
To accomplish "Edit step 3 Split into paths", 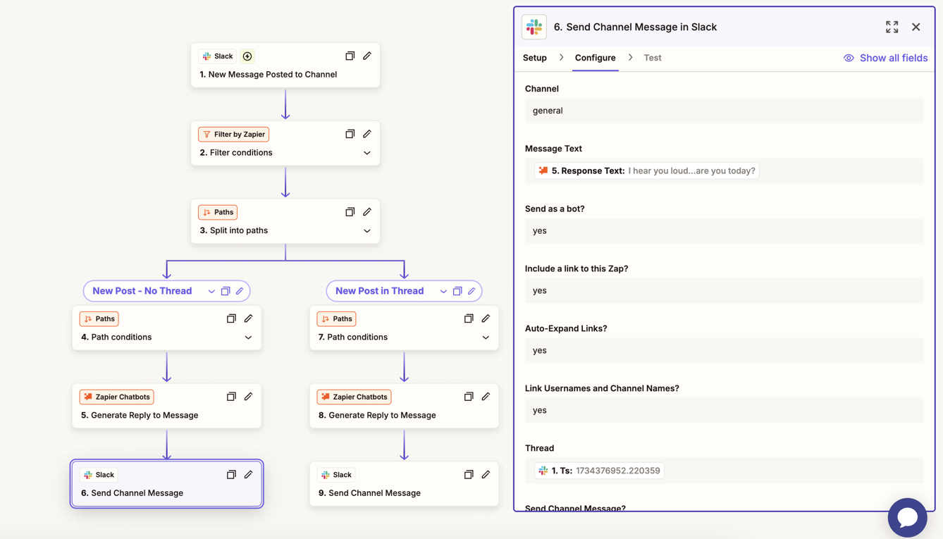I will [367, 212].
